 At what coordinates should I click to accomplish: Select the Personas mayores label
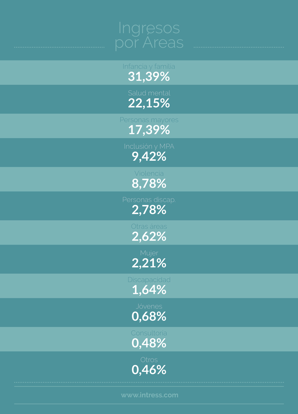click(x=149, y=120)
